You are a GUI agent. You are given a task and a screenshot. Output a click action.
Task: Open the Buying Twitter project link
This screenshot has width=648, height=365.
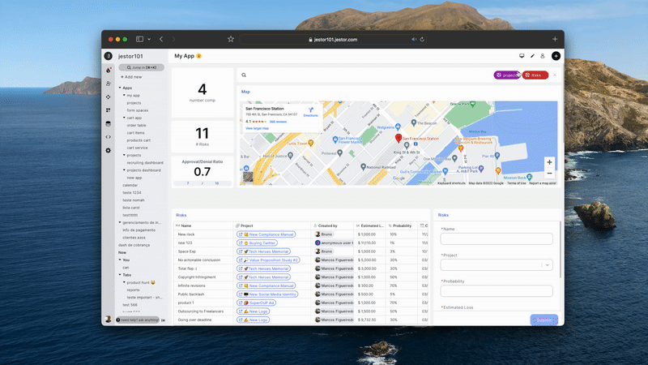[257, 243]
